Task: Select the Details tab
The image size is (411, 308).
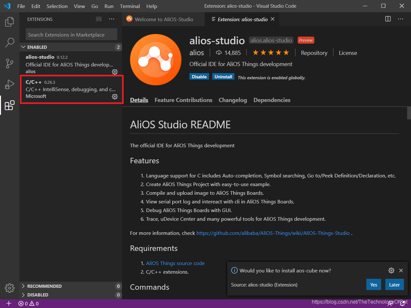Action: (x=139, y=100)
